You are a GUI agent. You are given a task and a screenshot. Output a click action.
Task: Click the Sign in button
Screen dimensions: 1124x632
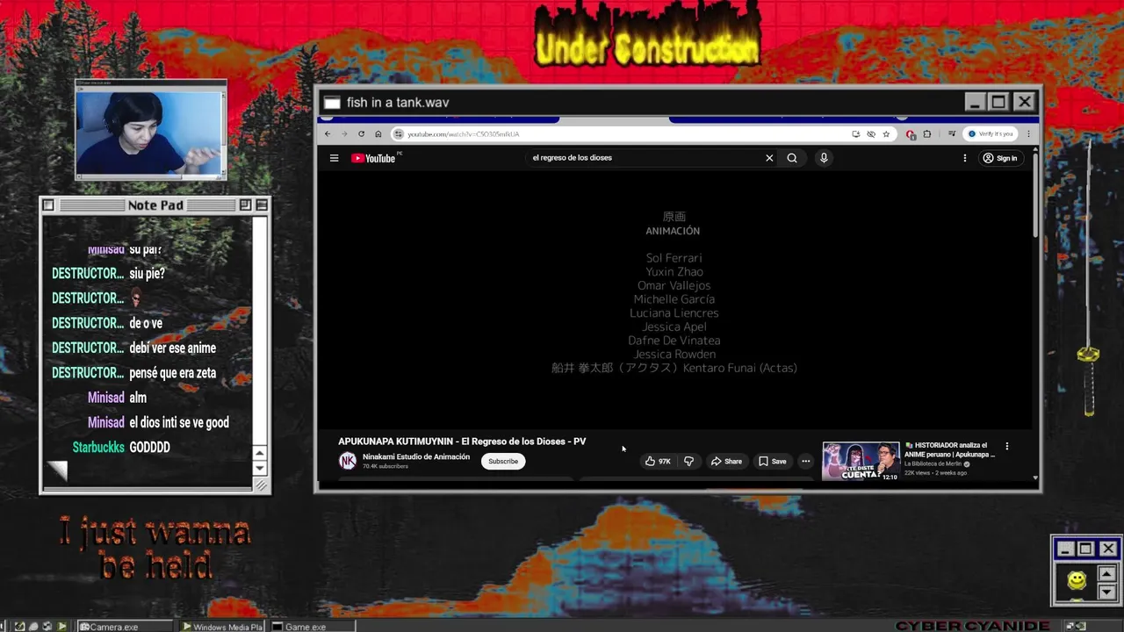click(1000, 158)
